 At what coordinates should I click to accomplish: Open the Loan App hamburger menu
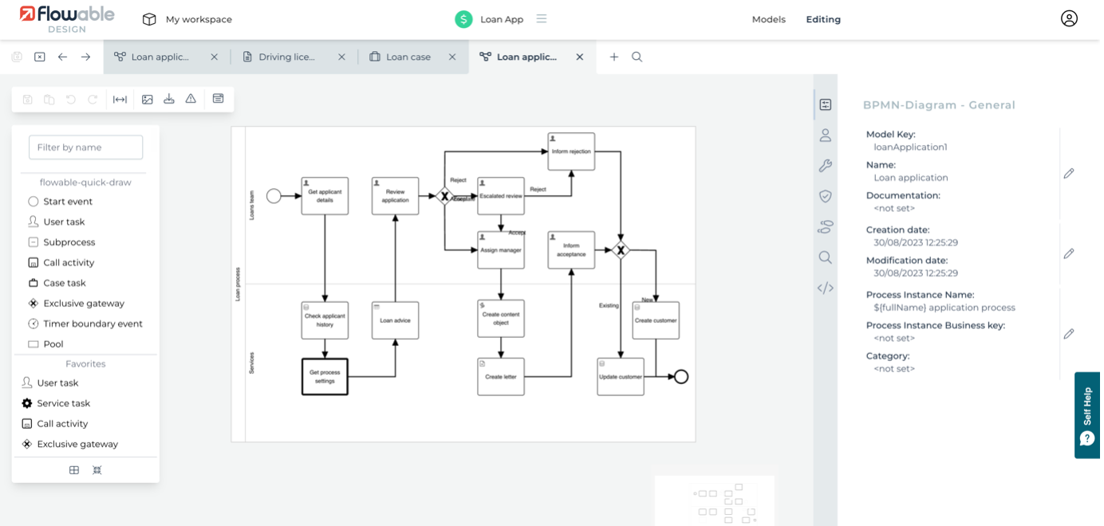[542, 19]
